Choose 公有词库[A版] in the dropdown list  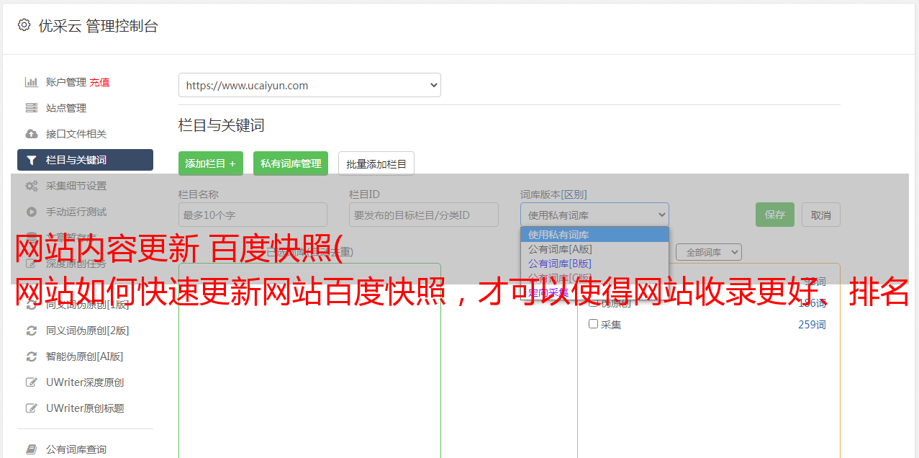(x=594, y=249)
